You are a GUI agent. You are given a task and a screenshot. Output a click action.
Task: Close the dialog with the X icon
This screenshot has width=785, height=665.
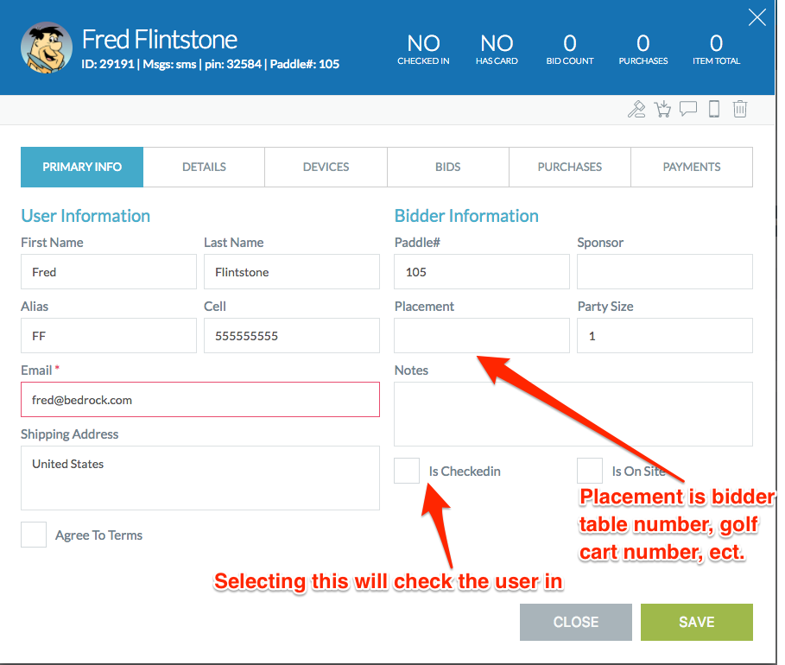pos(757,18)
